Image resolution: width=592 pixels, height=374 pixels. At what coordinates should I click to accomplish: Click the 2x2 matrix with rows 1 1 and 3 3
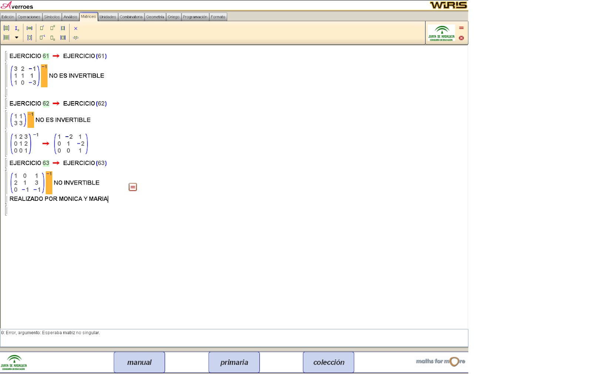[18, 120]
